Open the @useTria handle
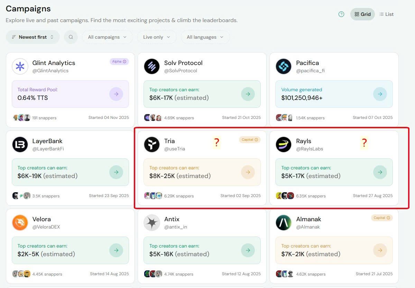415x288 pixels. coord(175,149)
